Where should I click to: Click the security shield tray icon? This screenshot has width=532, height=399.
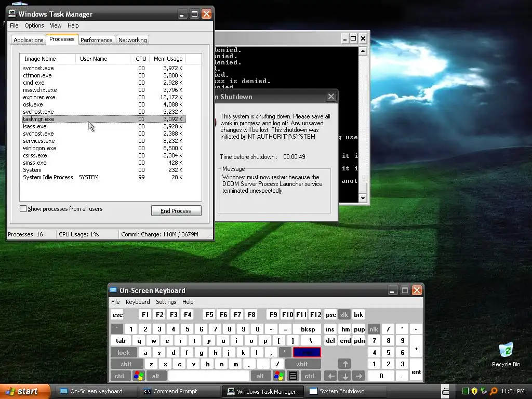pyautogui.click(x=475, y=391)
